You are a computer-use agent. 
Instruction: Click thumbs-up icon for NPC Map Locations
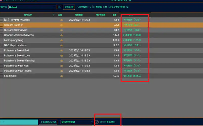pos(62,45)
